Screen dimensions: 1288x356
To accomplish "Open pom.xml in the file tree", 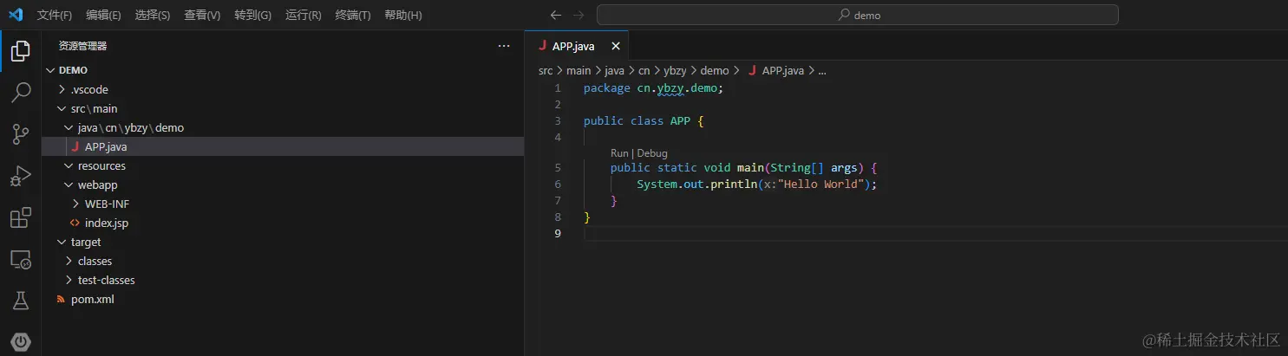I will pos(283,299).
